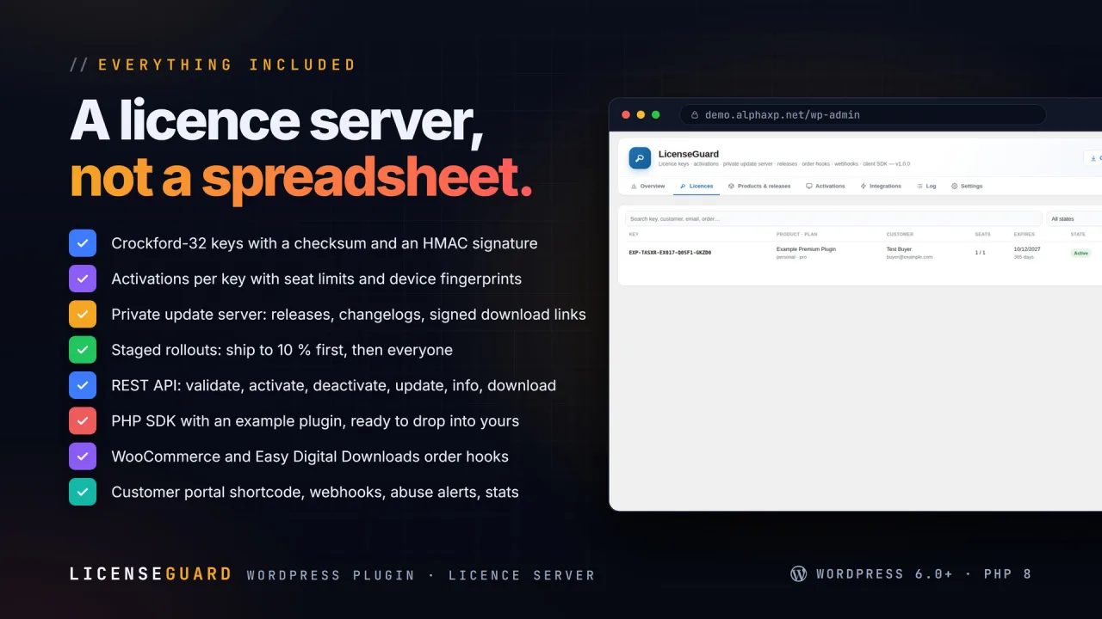Screen dimensions: 1102x619
Task: Click the KEY column header
Action: point(634,234)
